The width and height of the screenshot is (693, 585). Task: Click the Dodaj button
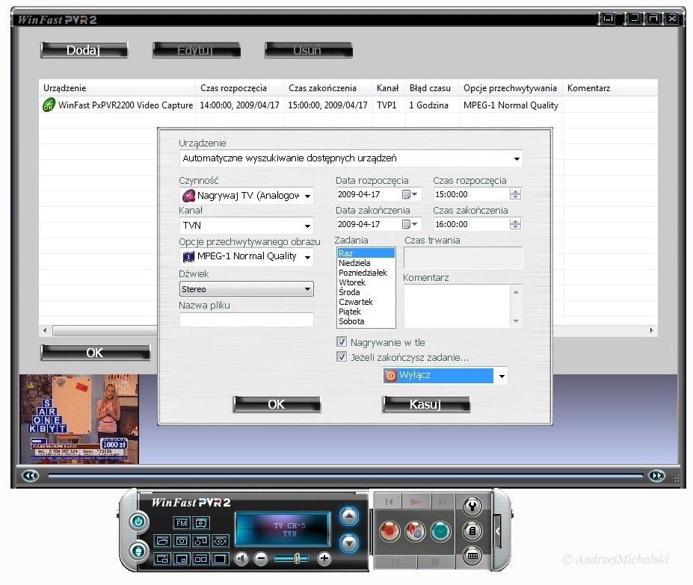point(84,50)
